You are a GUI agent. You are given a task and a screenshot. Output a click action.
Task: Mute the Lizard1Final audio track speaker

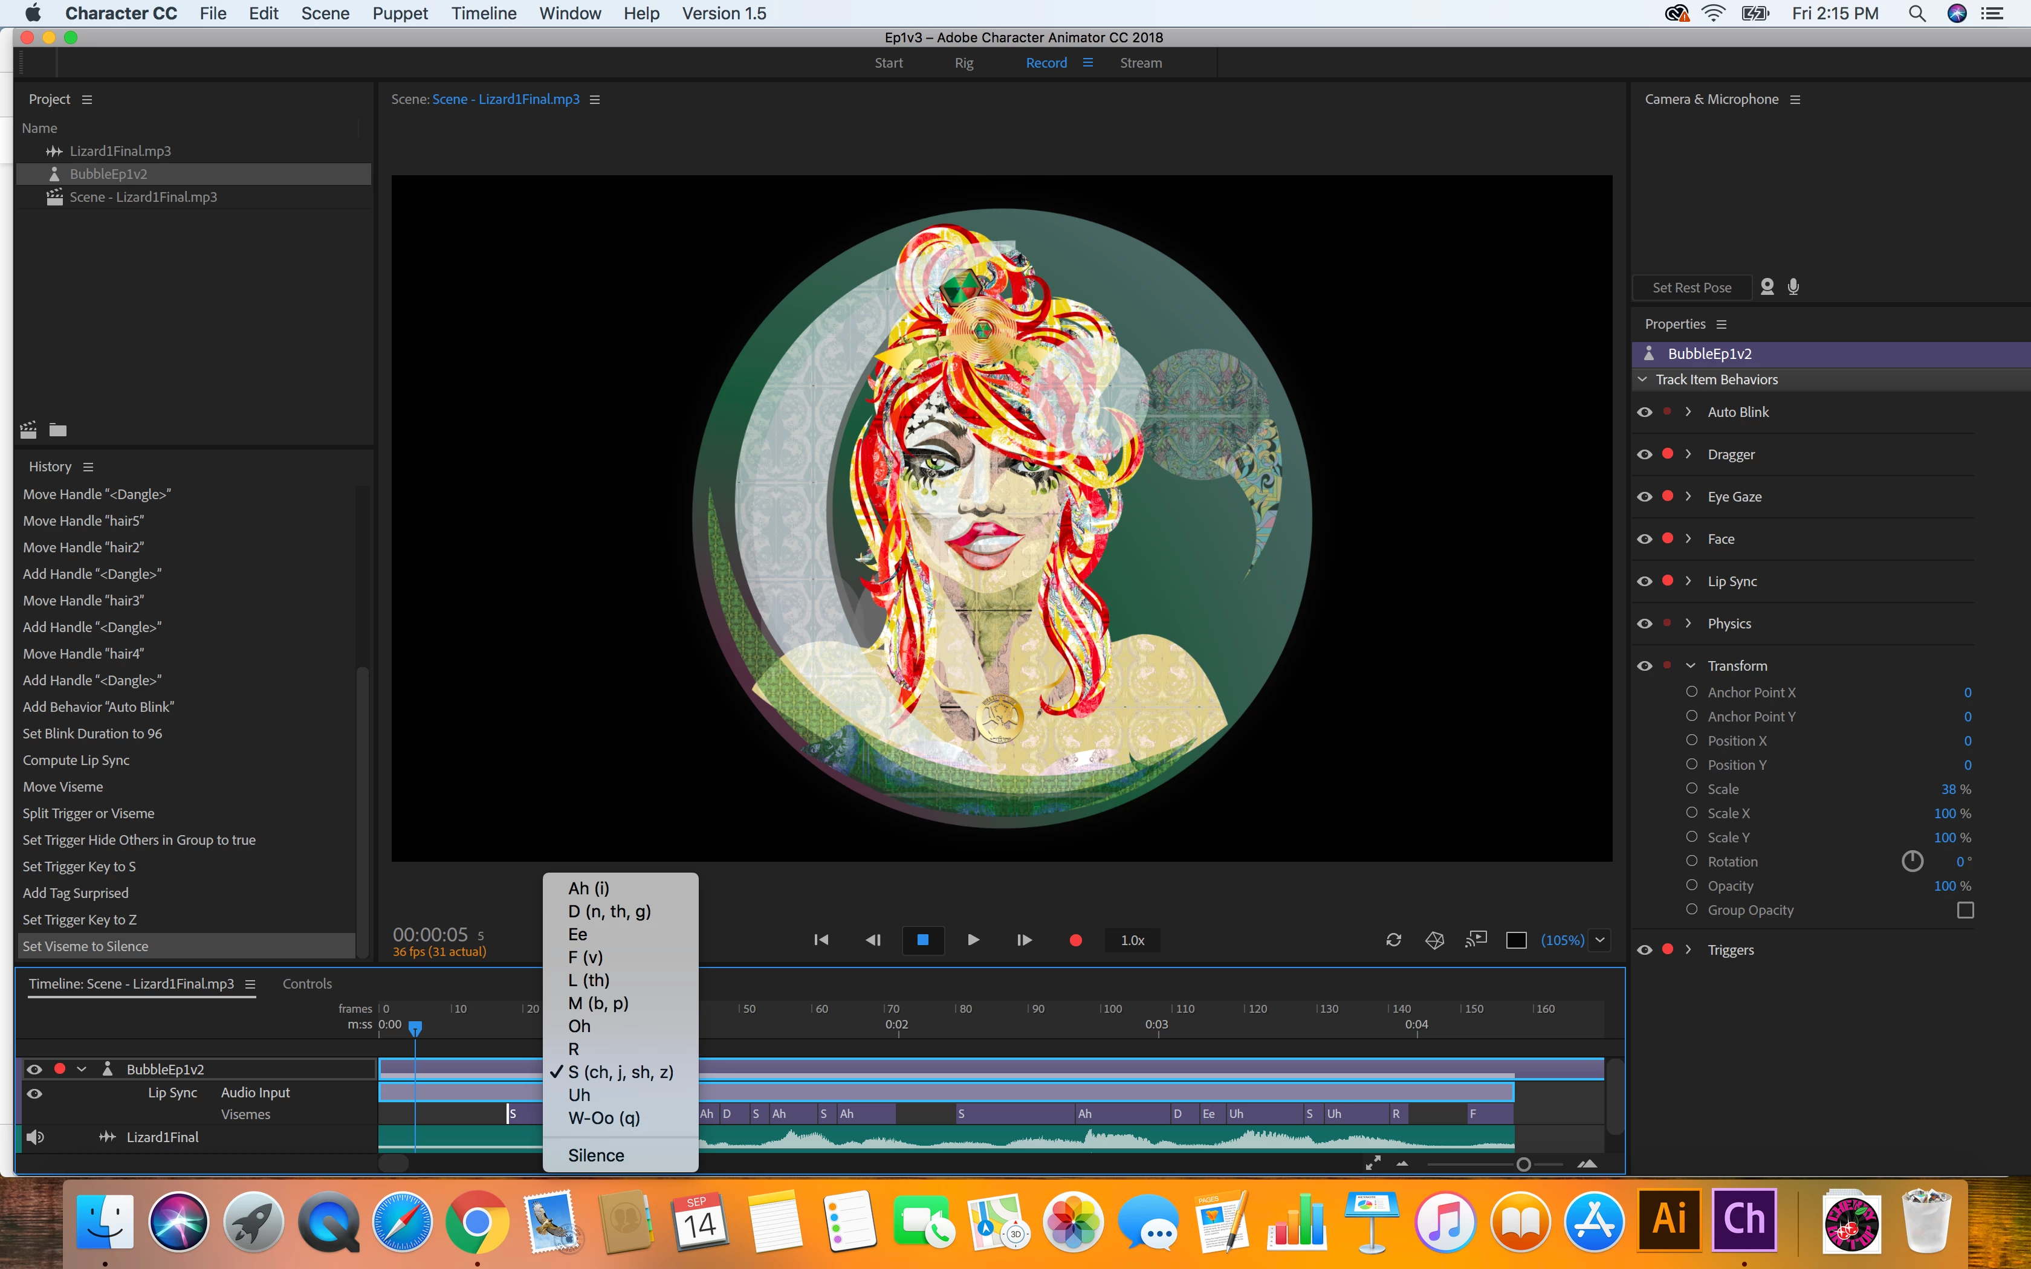point(34,1137)
